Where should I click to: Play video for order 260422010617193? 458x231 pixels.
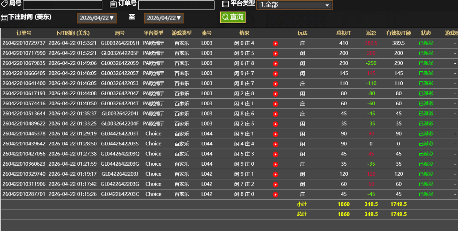pos(275,94)
